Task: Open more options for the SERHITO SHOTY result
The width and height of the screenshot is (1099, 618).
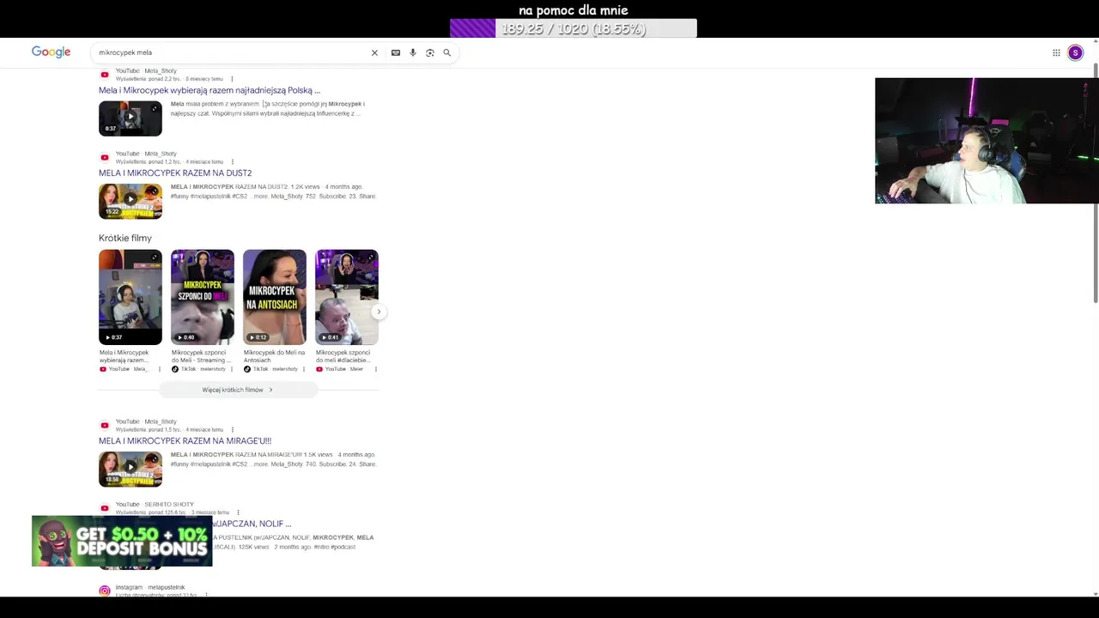Action: coord(238,512)
